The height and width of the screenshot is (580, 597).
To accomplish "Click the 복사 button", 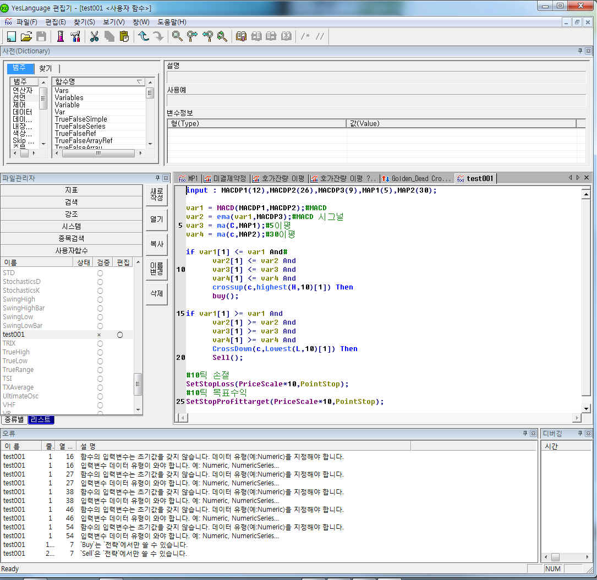I will coord(156,244).
